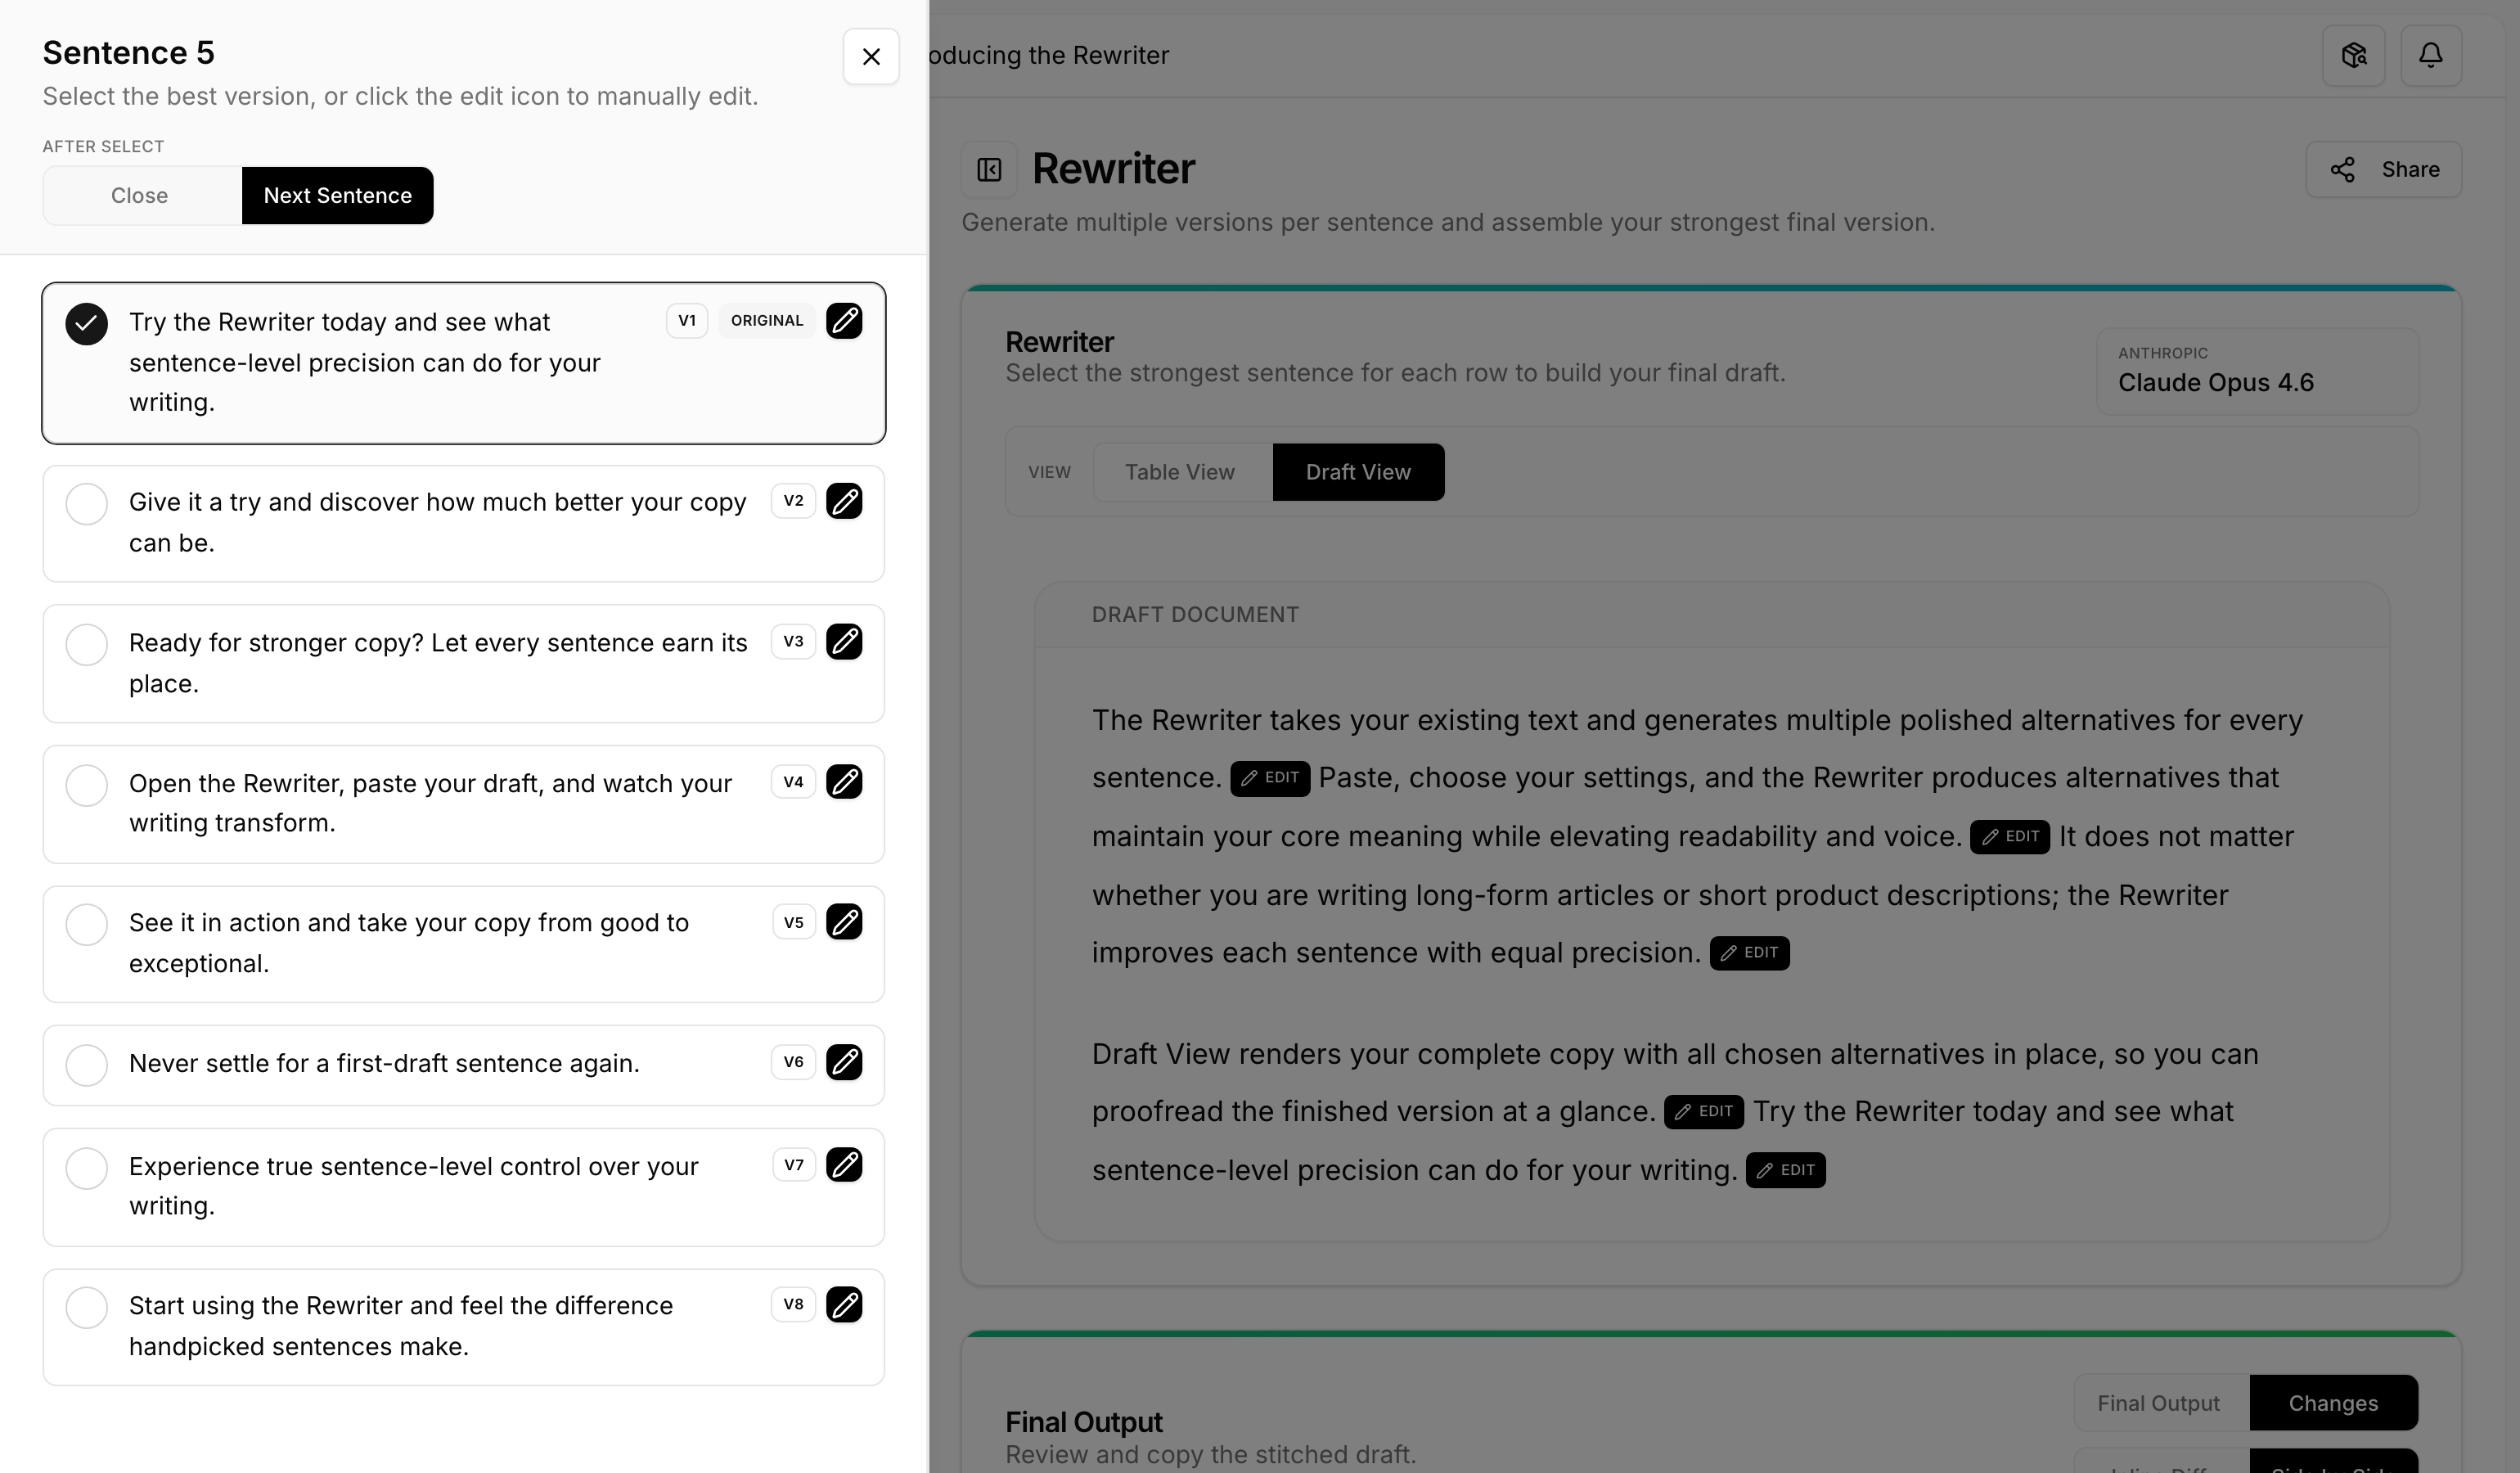The height and width of the screenshot is (1473, 2520).
Task: Edit the V8 sentence with pencil icon
Action: tap(844, 1305)
